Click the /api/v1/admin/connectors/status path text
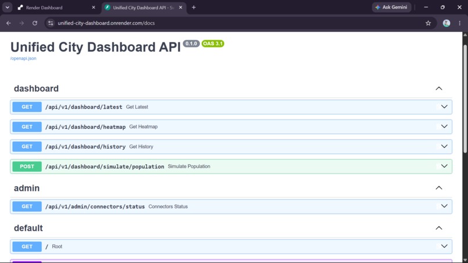Viewport: 468px width, 263px height. 95,207
